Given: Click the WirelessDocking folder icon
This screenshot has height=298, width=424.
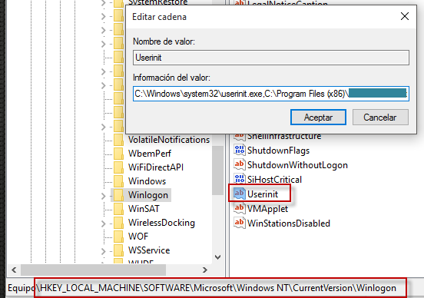Looking at the screenshot, I should (x=118, y=223).
